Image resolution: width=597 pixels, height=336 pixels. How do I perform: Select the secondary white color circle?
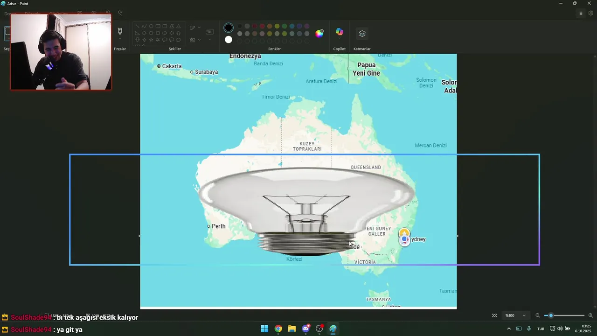(x=229, y=40)
